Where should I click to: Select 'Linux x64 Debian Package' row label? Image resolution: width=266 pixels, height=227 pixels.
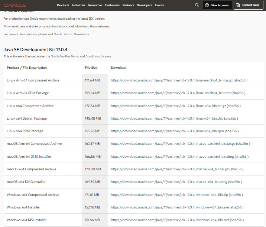pos(27,118)
